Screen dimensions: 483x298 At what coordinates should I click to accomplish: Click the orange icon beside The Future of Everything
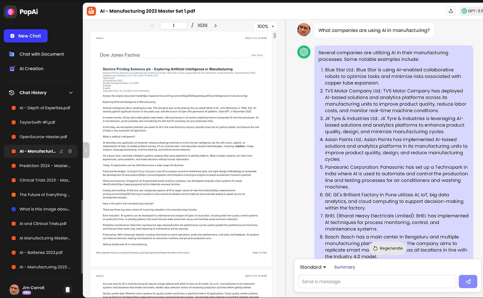click(14, 195)
